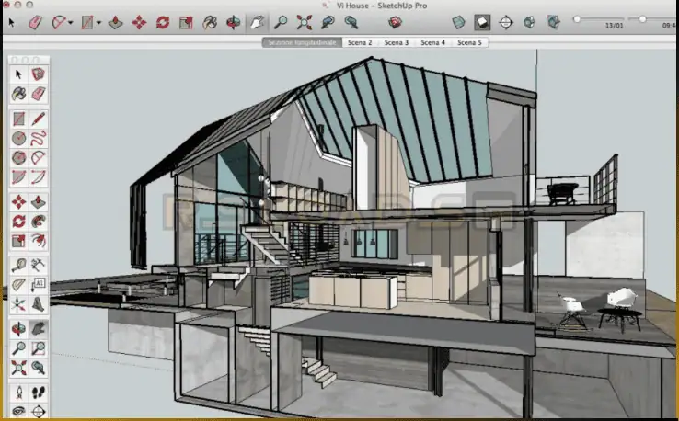Switch to Sezione longitudinale scene tab

click(302, 42)
